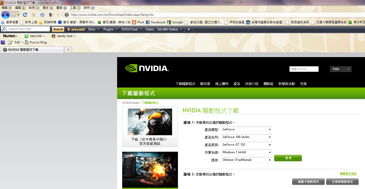Viewport: 365px width, 189px height.
Task: Click the Edit pencil-and-note icon
Action: [x=10, y=42]
